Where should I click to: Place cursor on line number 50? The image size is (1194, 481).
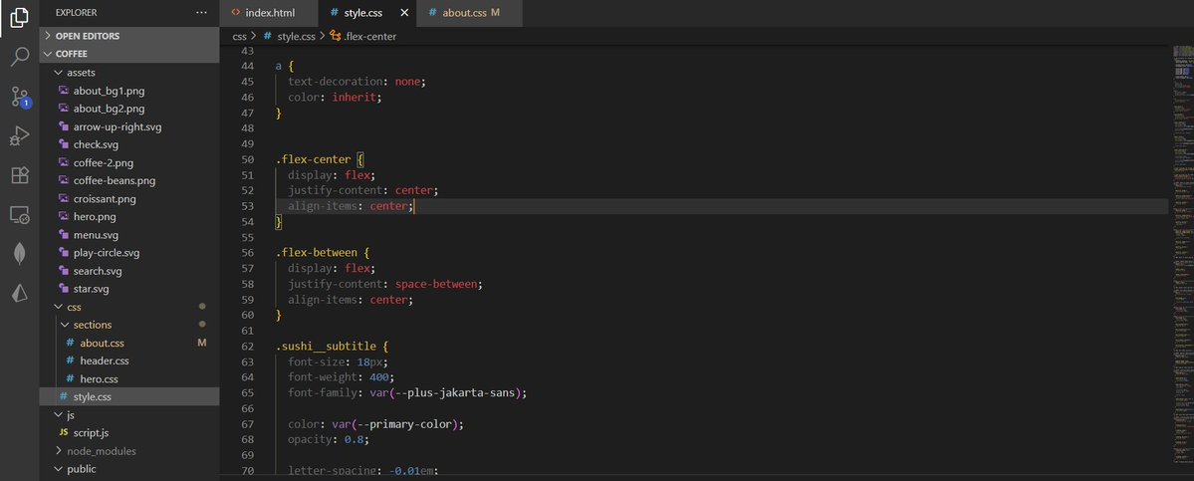(247, 159)
